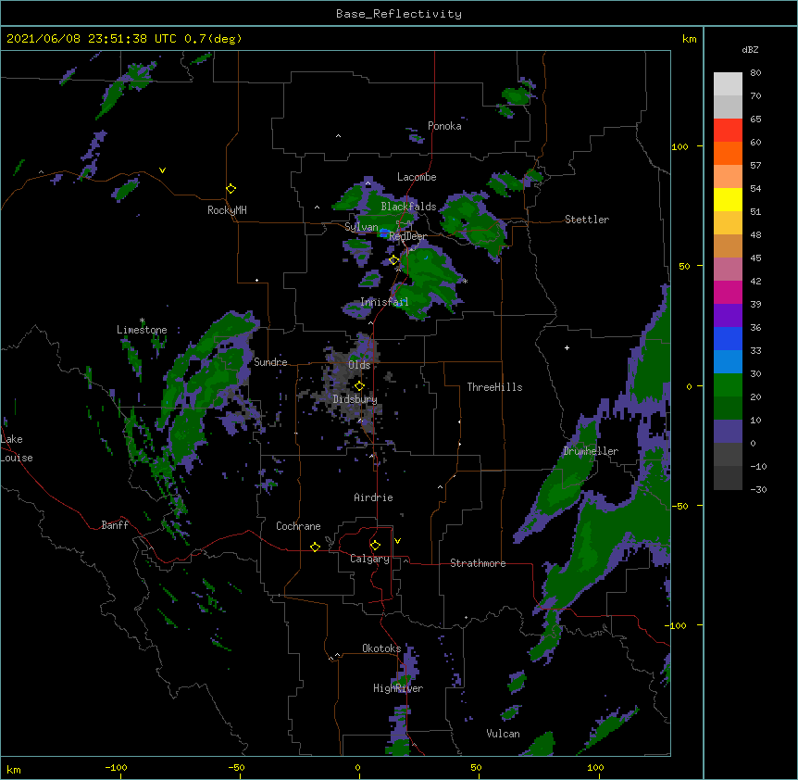The width and height of the screenshot is (798, 780).
Task: Click the Innisfail label
Action: click(x=384, y=302)
